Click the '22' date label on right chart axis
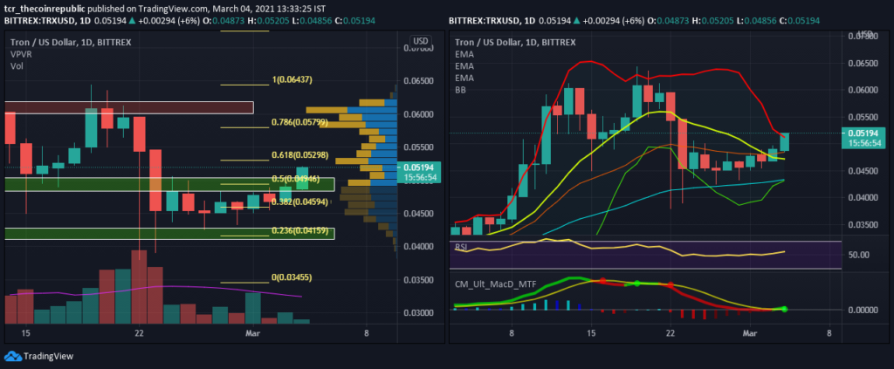This screenshot has height=369, width=894. (x=670, y=333)
